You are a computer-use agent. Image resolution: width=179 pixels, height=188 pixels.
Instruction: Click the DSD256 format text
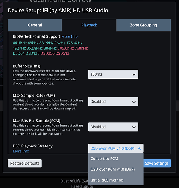47,53
